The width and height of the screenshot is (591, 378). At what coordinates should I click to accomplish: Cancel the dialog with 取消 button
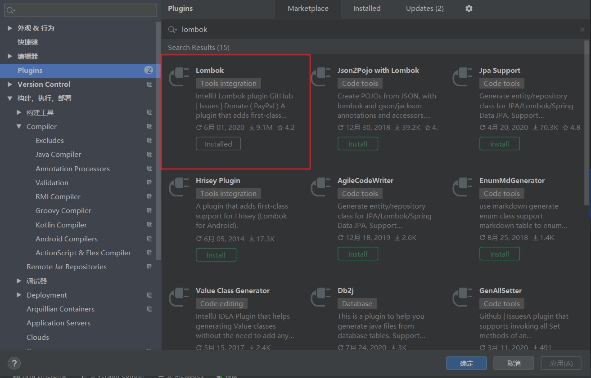coord(514,363)
